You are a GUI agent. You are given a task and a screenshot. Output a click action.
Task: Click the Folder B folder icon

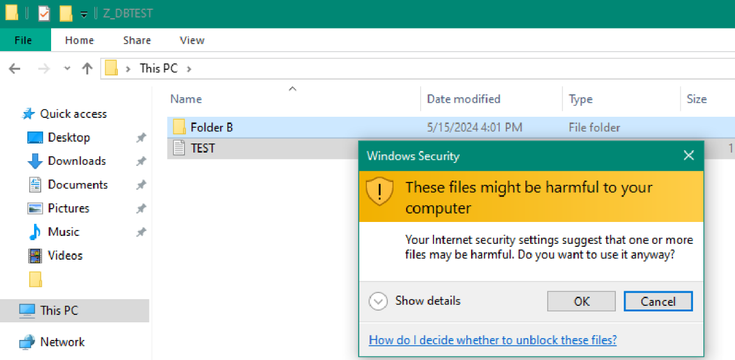coord(179,126)
